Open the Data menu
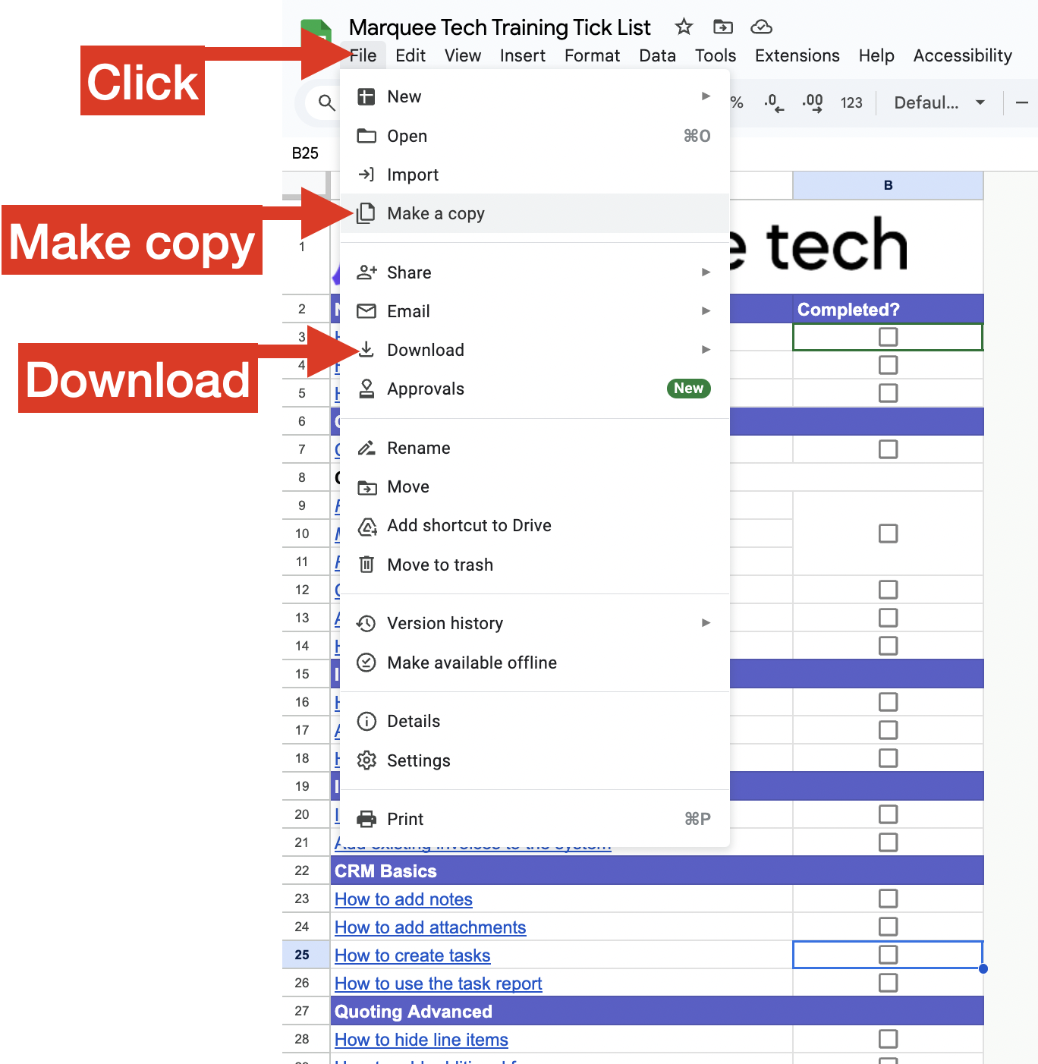 coord(658,55)
